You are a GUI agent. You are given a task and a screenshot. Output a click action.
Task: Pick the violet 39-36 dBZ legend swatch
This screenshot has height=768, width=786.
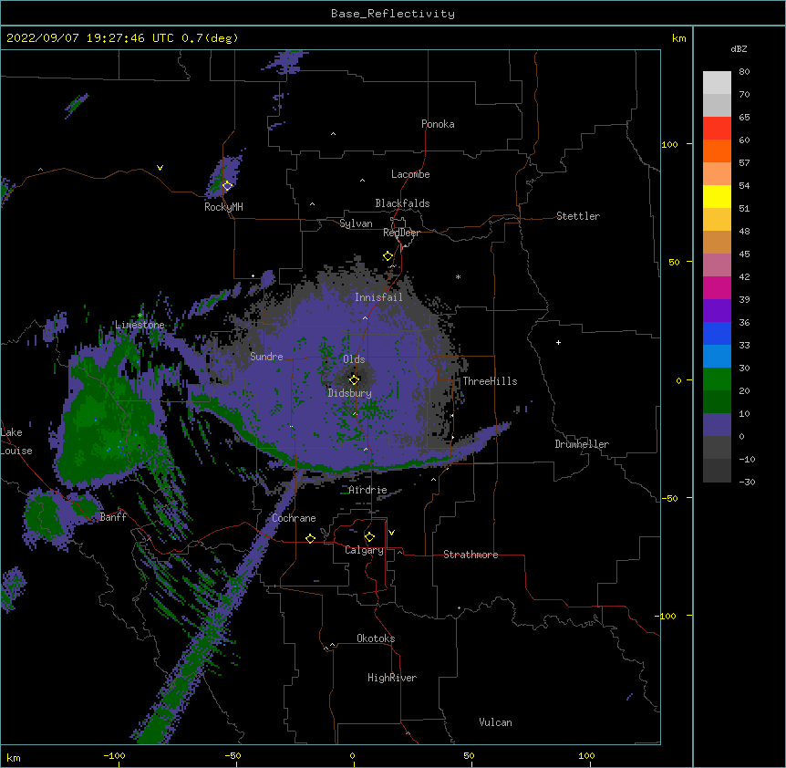(717, 311)
